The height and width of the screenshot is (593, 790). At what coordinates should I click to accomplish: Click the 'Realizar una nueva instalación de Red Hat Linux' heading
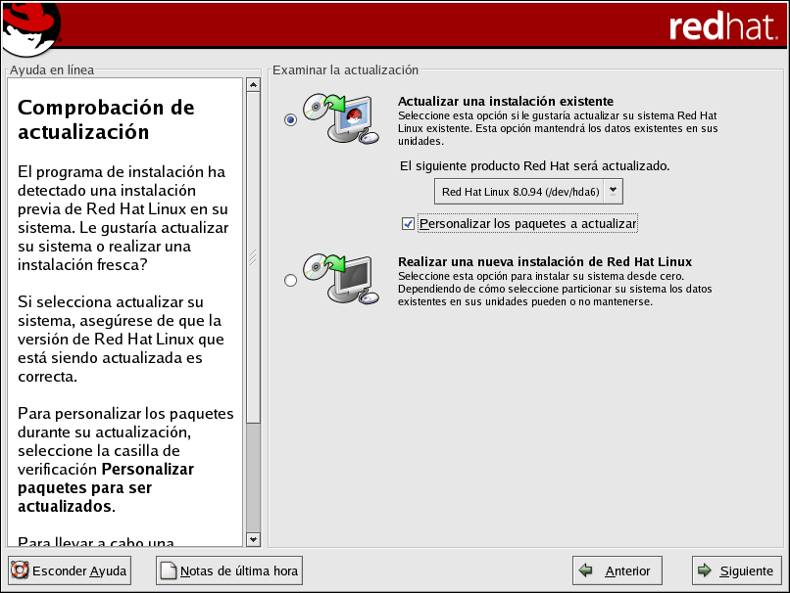click(x=545, y=261)
